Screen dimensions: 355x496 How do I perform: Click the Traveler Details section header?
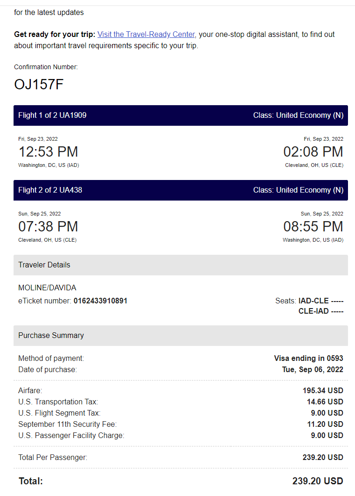tap(44, 265)
